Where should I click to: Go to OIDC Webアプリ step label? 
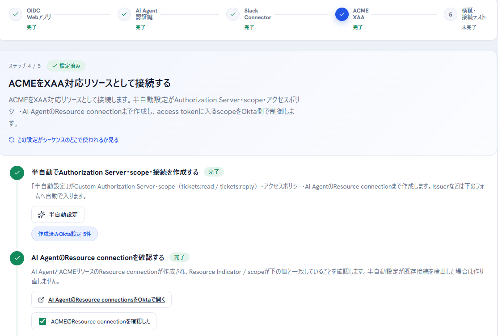tap(39, 14)
